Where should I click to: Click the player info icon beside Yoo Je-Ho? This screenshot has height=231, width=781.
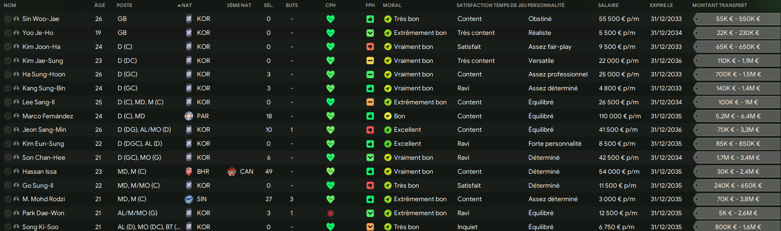click(x=16, y=33)
